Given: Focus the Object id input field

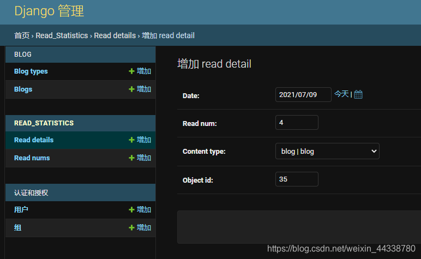Looking at the screenshot, I should click(x=297, y=179).
